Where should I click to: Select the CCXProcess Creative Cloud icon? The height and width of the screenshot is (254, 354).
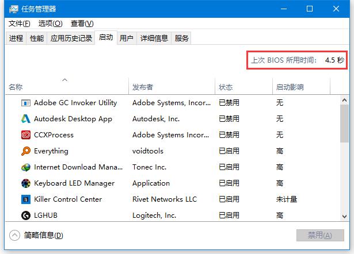point(25,135)
